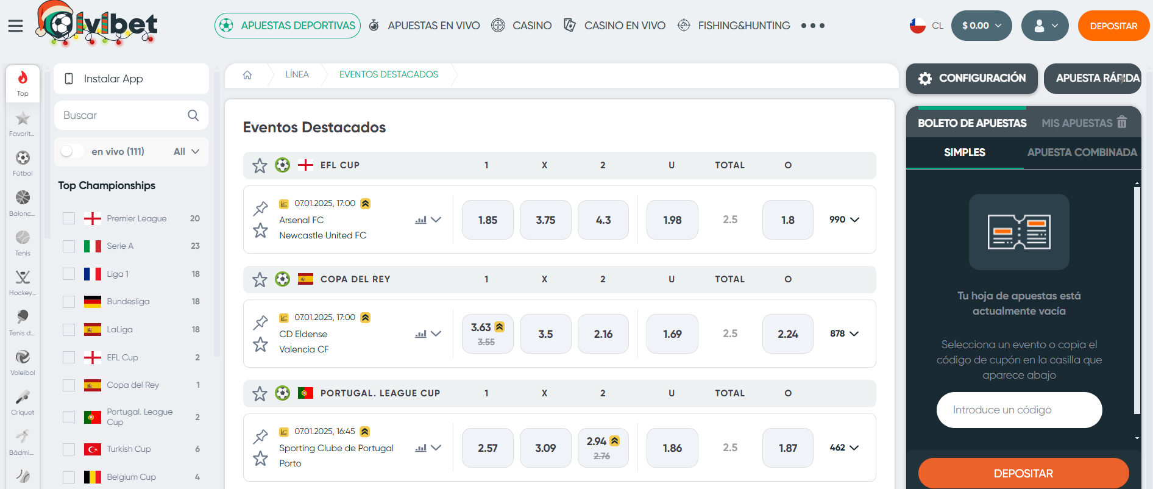Clear bet slip with trash icon
The image size is (1153, 489).
1122,122
